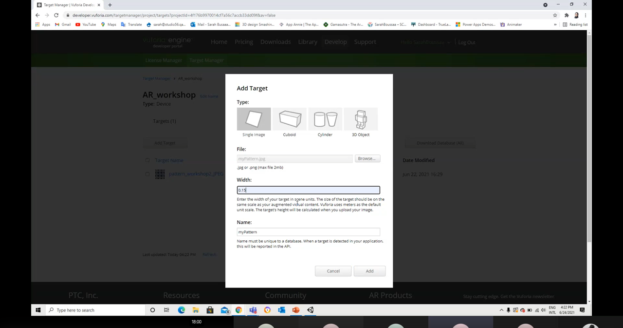Image resolution: width=623 pixels, height=328 pixels.
Task: Open the Reading list
Action: [575, 24]
